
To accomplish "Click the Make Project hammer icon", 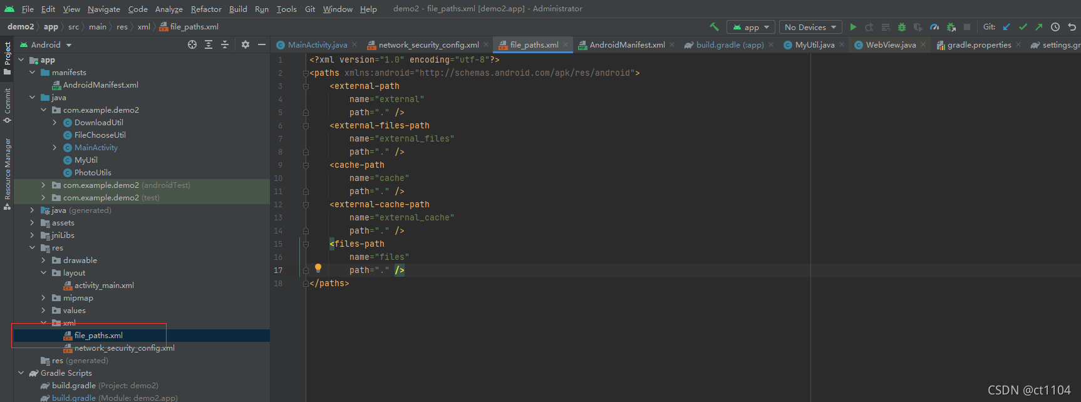I will click(714, 27).
